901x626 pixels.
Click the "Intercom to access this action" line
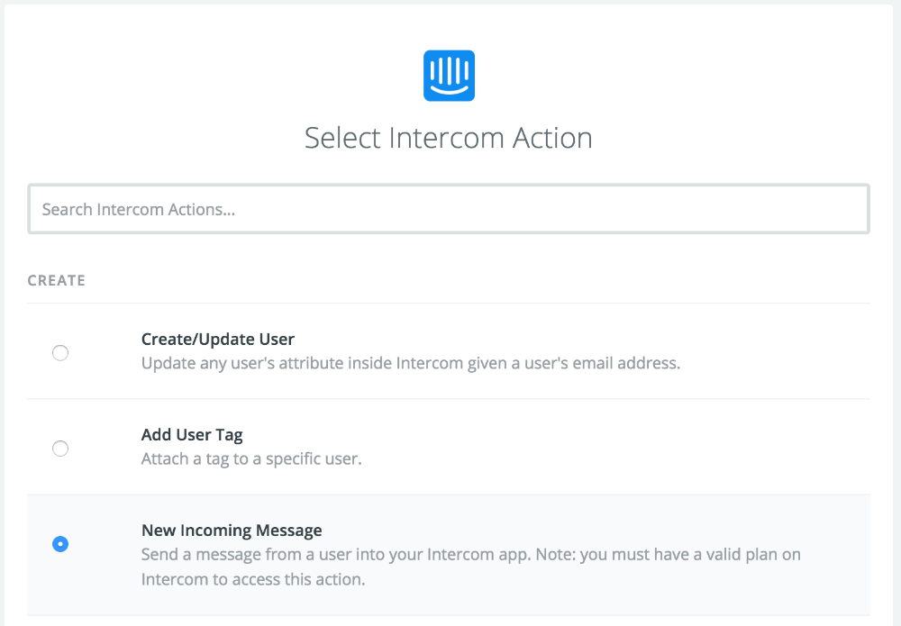coord(253,579)
